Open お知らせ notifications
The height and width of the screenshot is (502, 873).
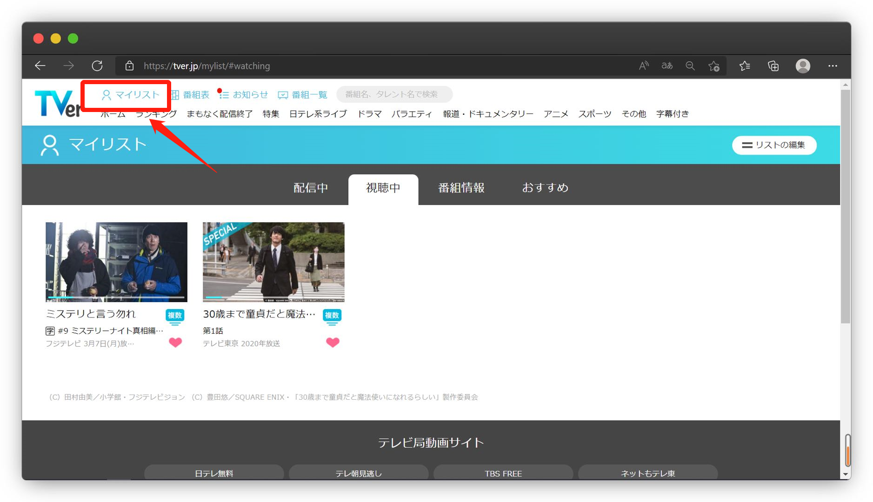coord(243,94)
